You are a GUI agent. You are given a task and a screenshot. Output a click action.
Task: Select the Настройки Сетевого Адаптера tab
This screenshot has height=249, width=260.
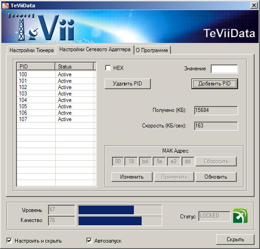pyautogui.click(x=95, y=49)
